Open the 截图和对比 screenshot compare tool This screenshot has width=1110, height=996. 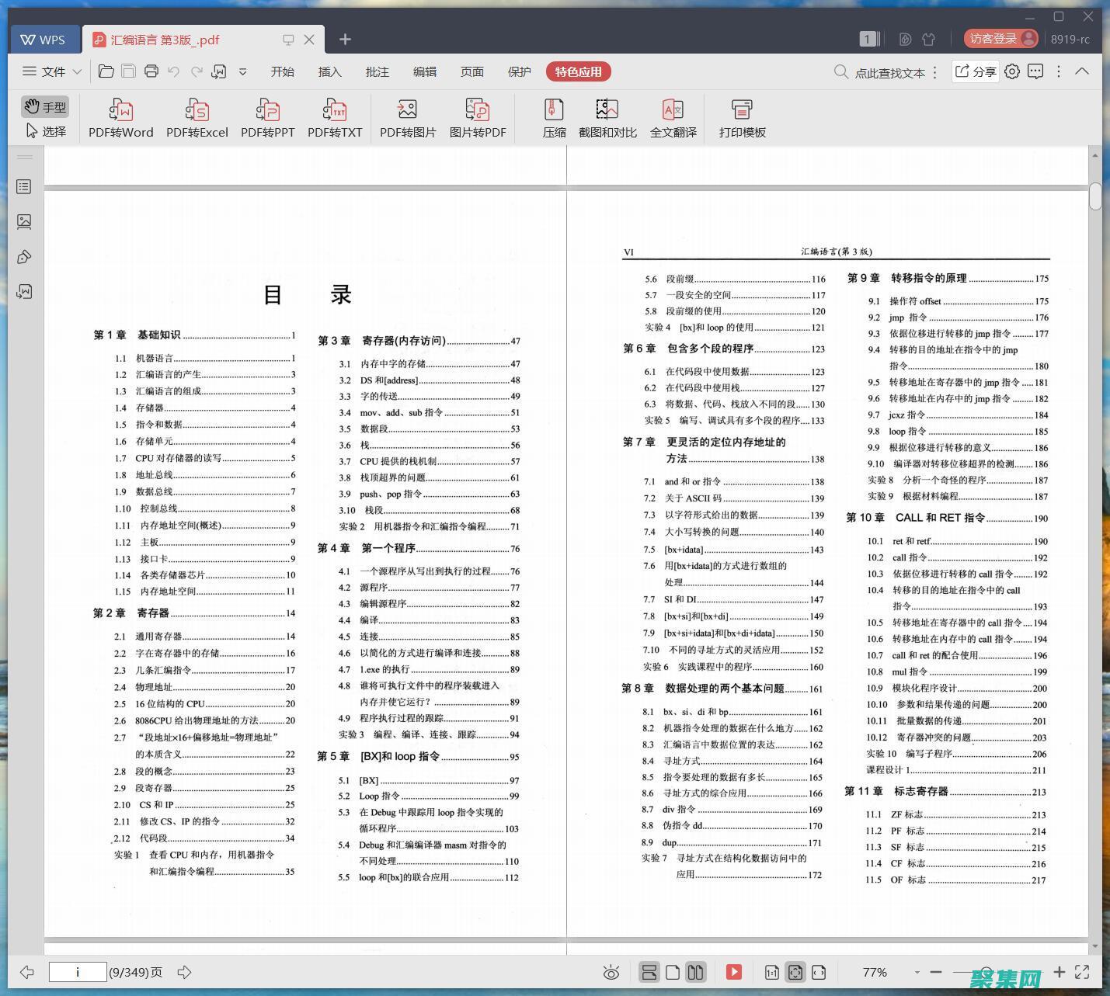(607, 116)
